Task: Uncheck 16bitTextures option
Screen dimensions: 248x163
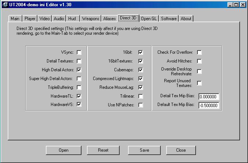Action: pos(141,61)
